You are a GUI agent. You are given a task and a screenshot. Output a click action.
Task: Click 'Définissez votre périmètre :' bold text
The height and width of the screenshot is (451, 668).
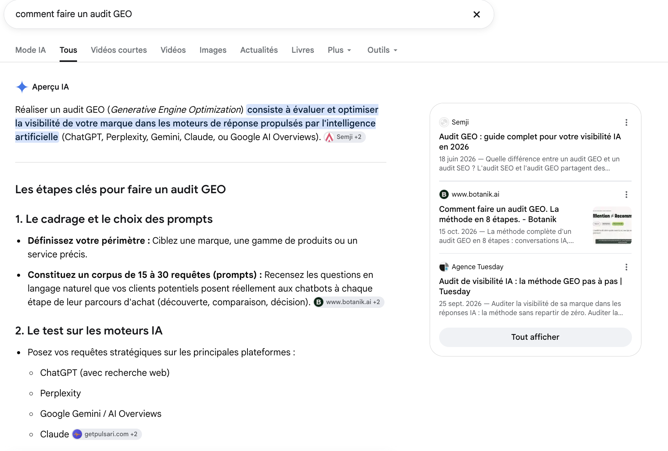pos(89,241)
